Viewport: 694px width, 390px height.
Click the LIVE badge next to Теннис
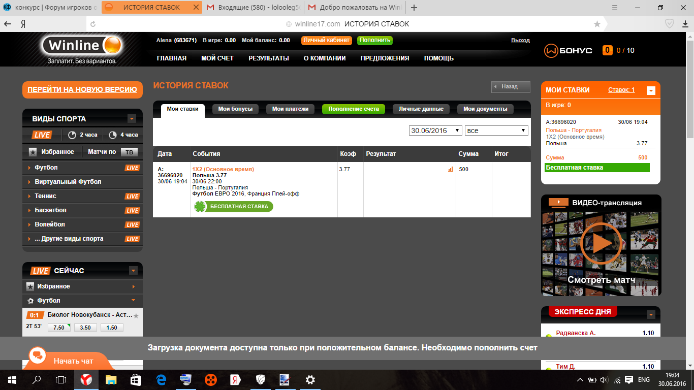pyautogui.click(x=132, y=197)
